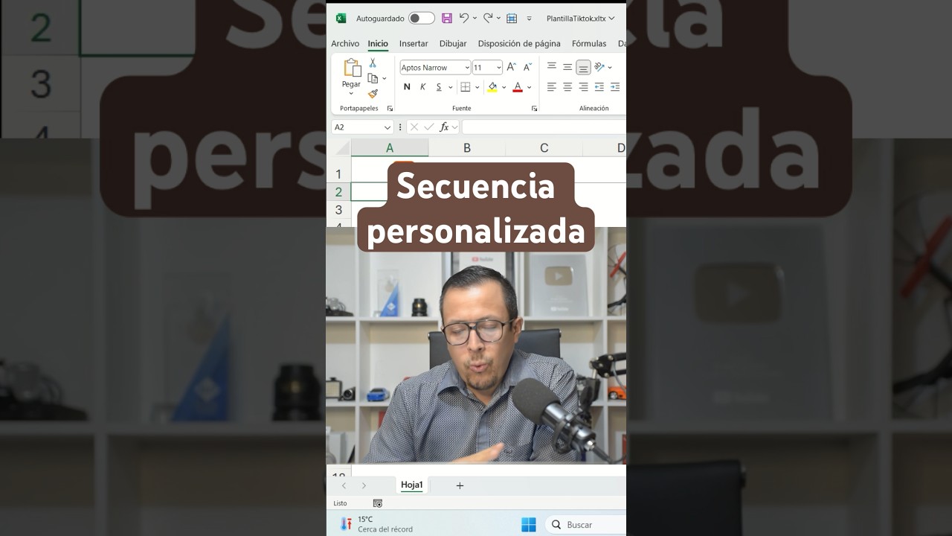Viewport: 952px width, 536px height.
Task: Open the underline style dropdown
Action: click(x=451, y=87)
